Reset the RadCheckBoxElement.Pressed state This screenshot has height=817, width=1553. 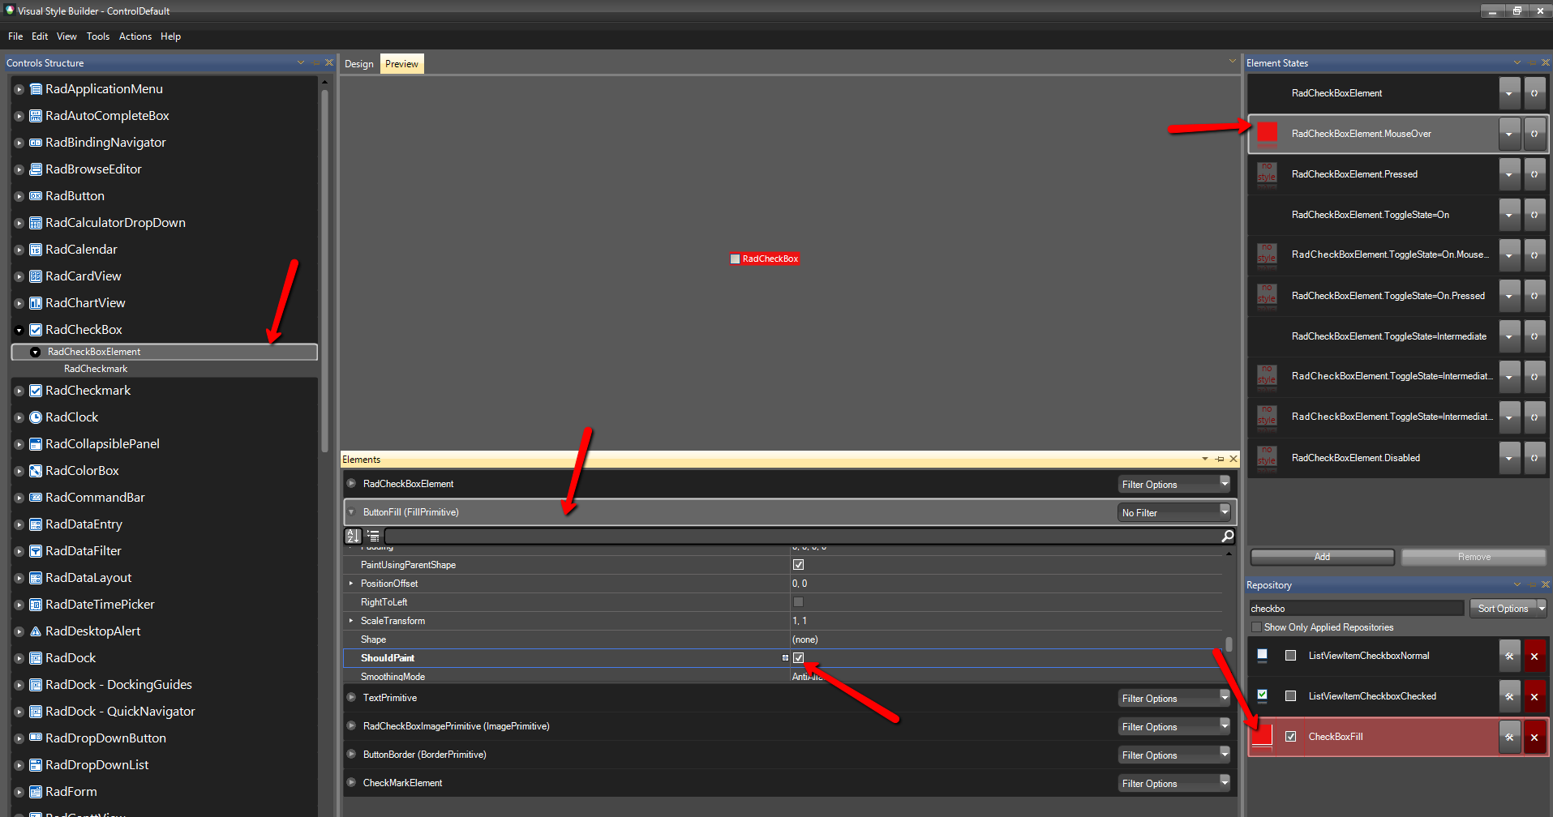click(1534, 174)
